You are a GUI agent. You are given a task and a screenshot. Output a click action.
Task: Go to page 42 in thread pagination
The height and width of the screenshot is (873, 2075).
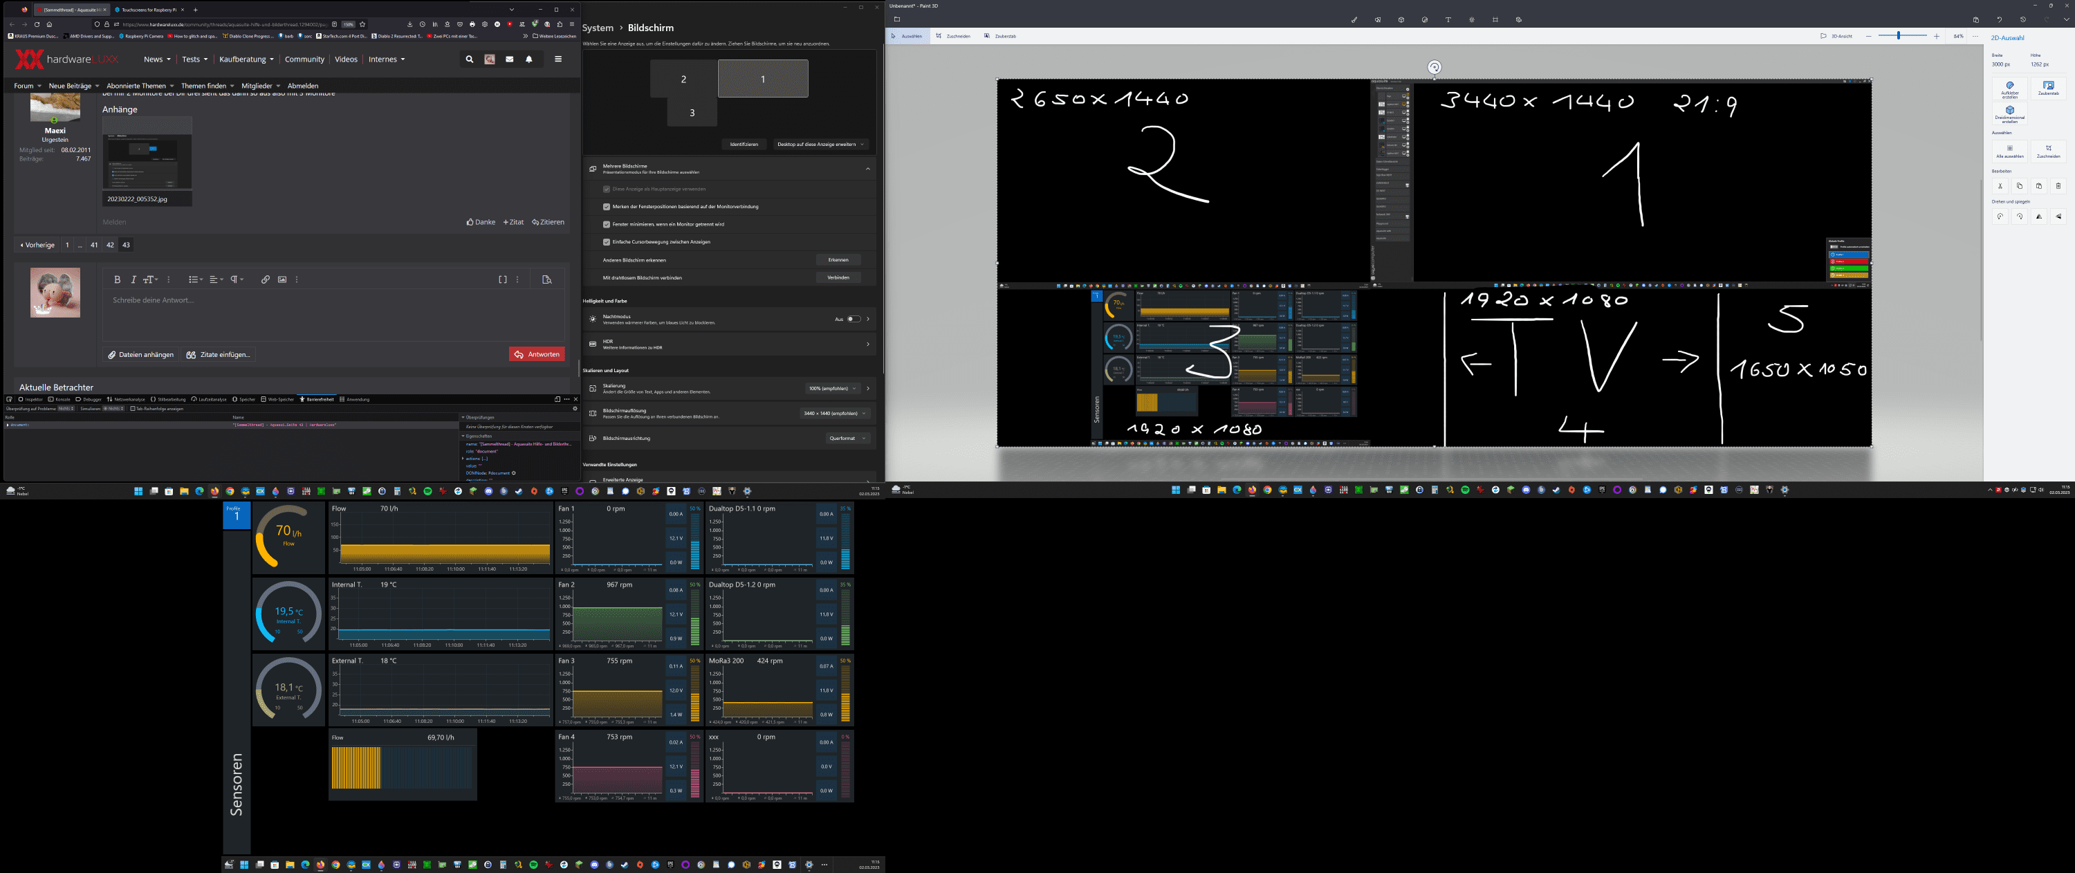(111, 245)
